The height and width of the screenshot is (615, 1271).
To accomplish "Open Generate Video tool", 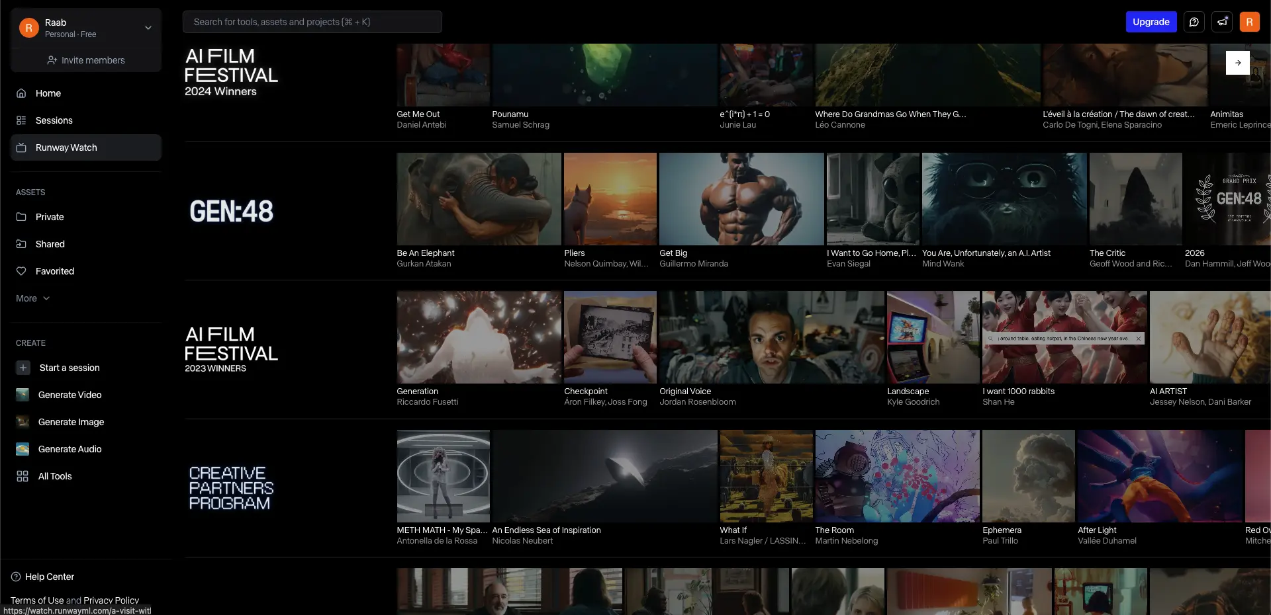I will pyautogui.click(x=86, y=395).
